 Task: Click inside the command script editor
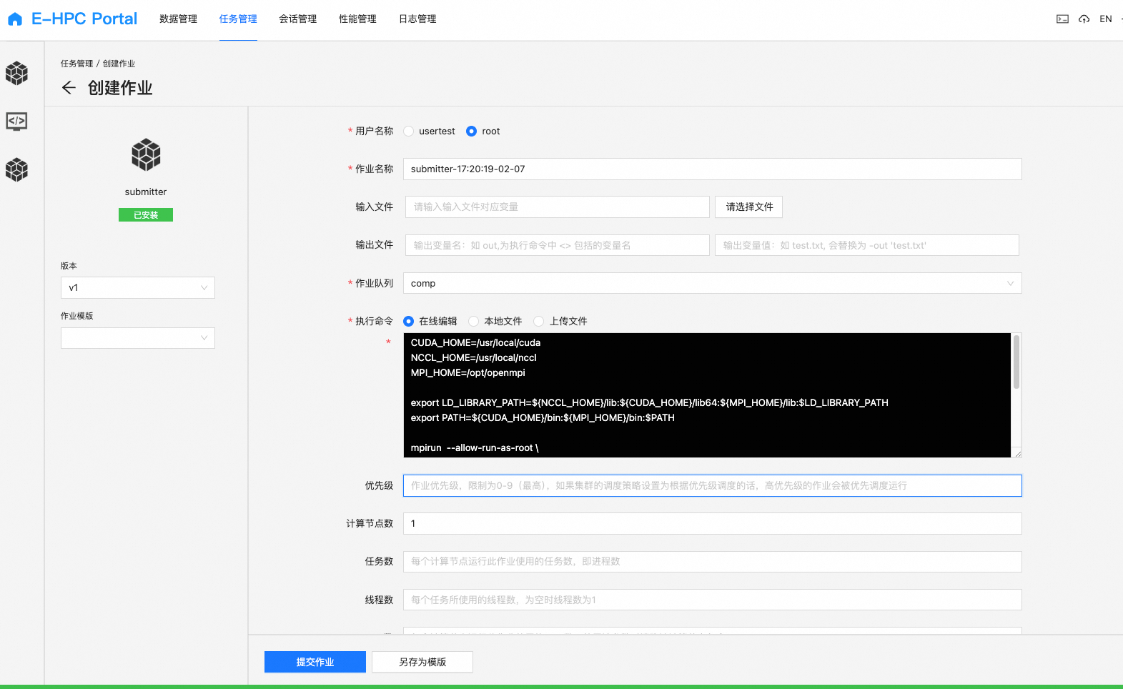[x=707, y=395]
